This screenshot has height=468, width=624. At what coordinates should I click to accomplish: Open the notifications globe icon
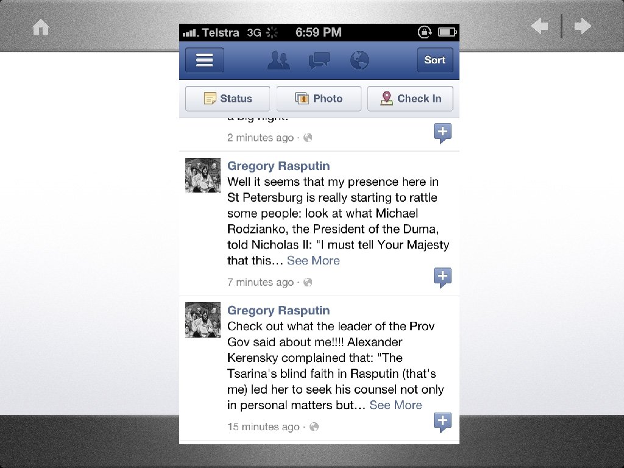(x=360, y=60)
